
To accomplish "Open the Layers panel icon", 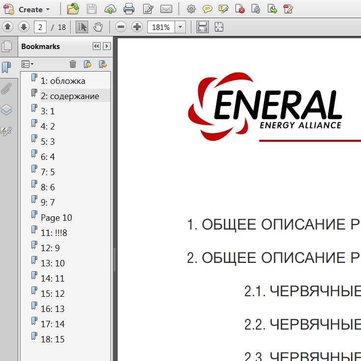I will click(6, 109).
